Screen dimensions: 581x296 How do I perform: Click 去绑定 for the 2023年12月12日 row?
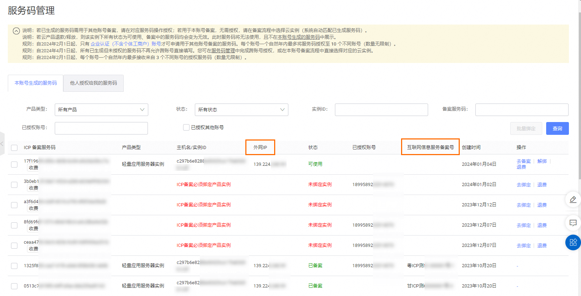pos(523,205)
